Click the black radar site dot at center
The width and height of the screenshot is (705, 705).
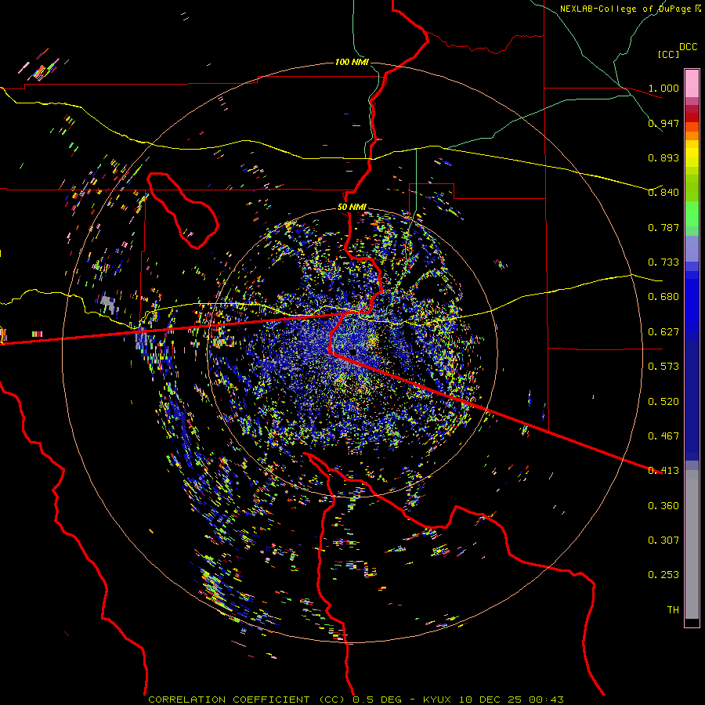point(353,352)
